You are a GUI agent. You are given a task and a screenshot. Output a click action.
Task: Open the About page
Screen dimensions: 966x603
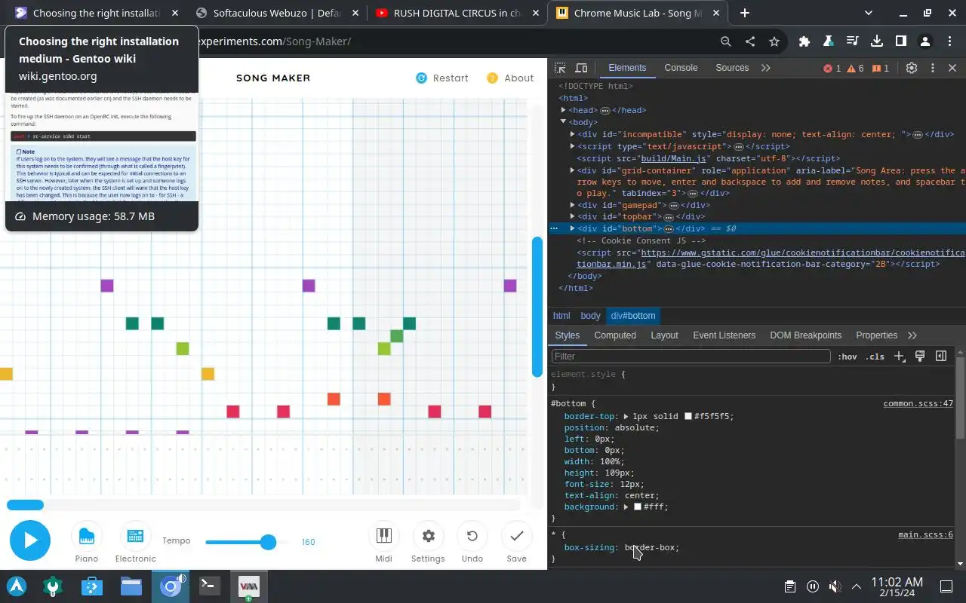(x=510, y=78)
